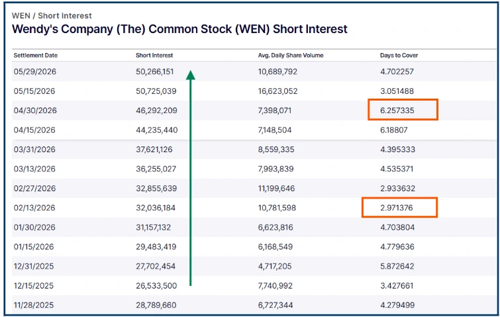Image resolution: width=500 pixels, height=317 pixels.
Task: Click the WEN breadcrumb link
Action: click(21, 16)
